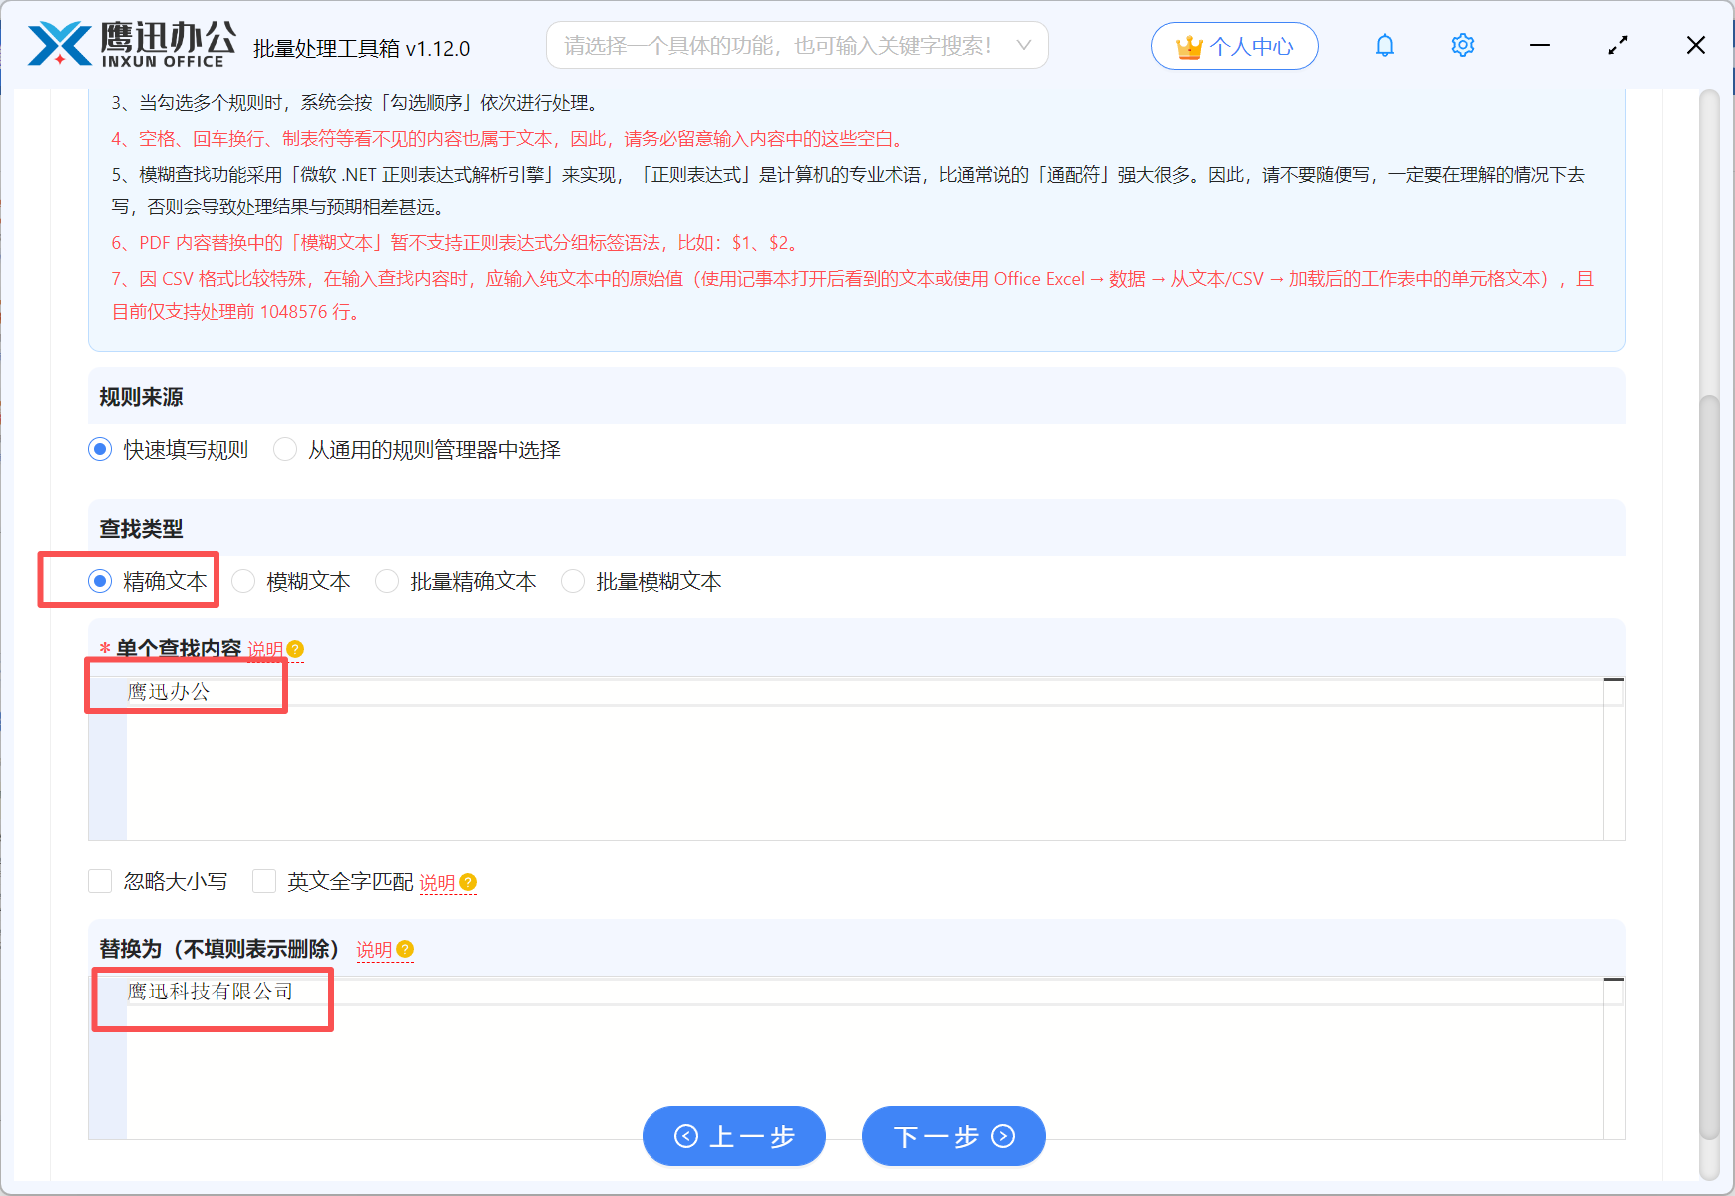Viewport: 1735px width, 1196px height.
Task: Click the notification bell icon
Action: pos(1384,46)
